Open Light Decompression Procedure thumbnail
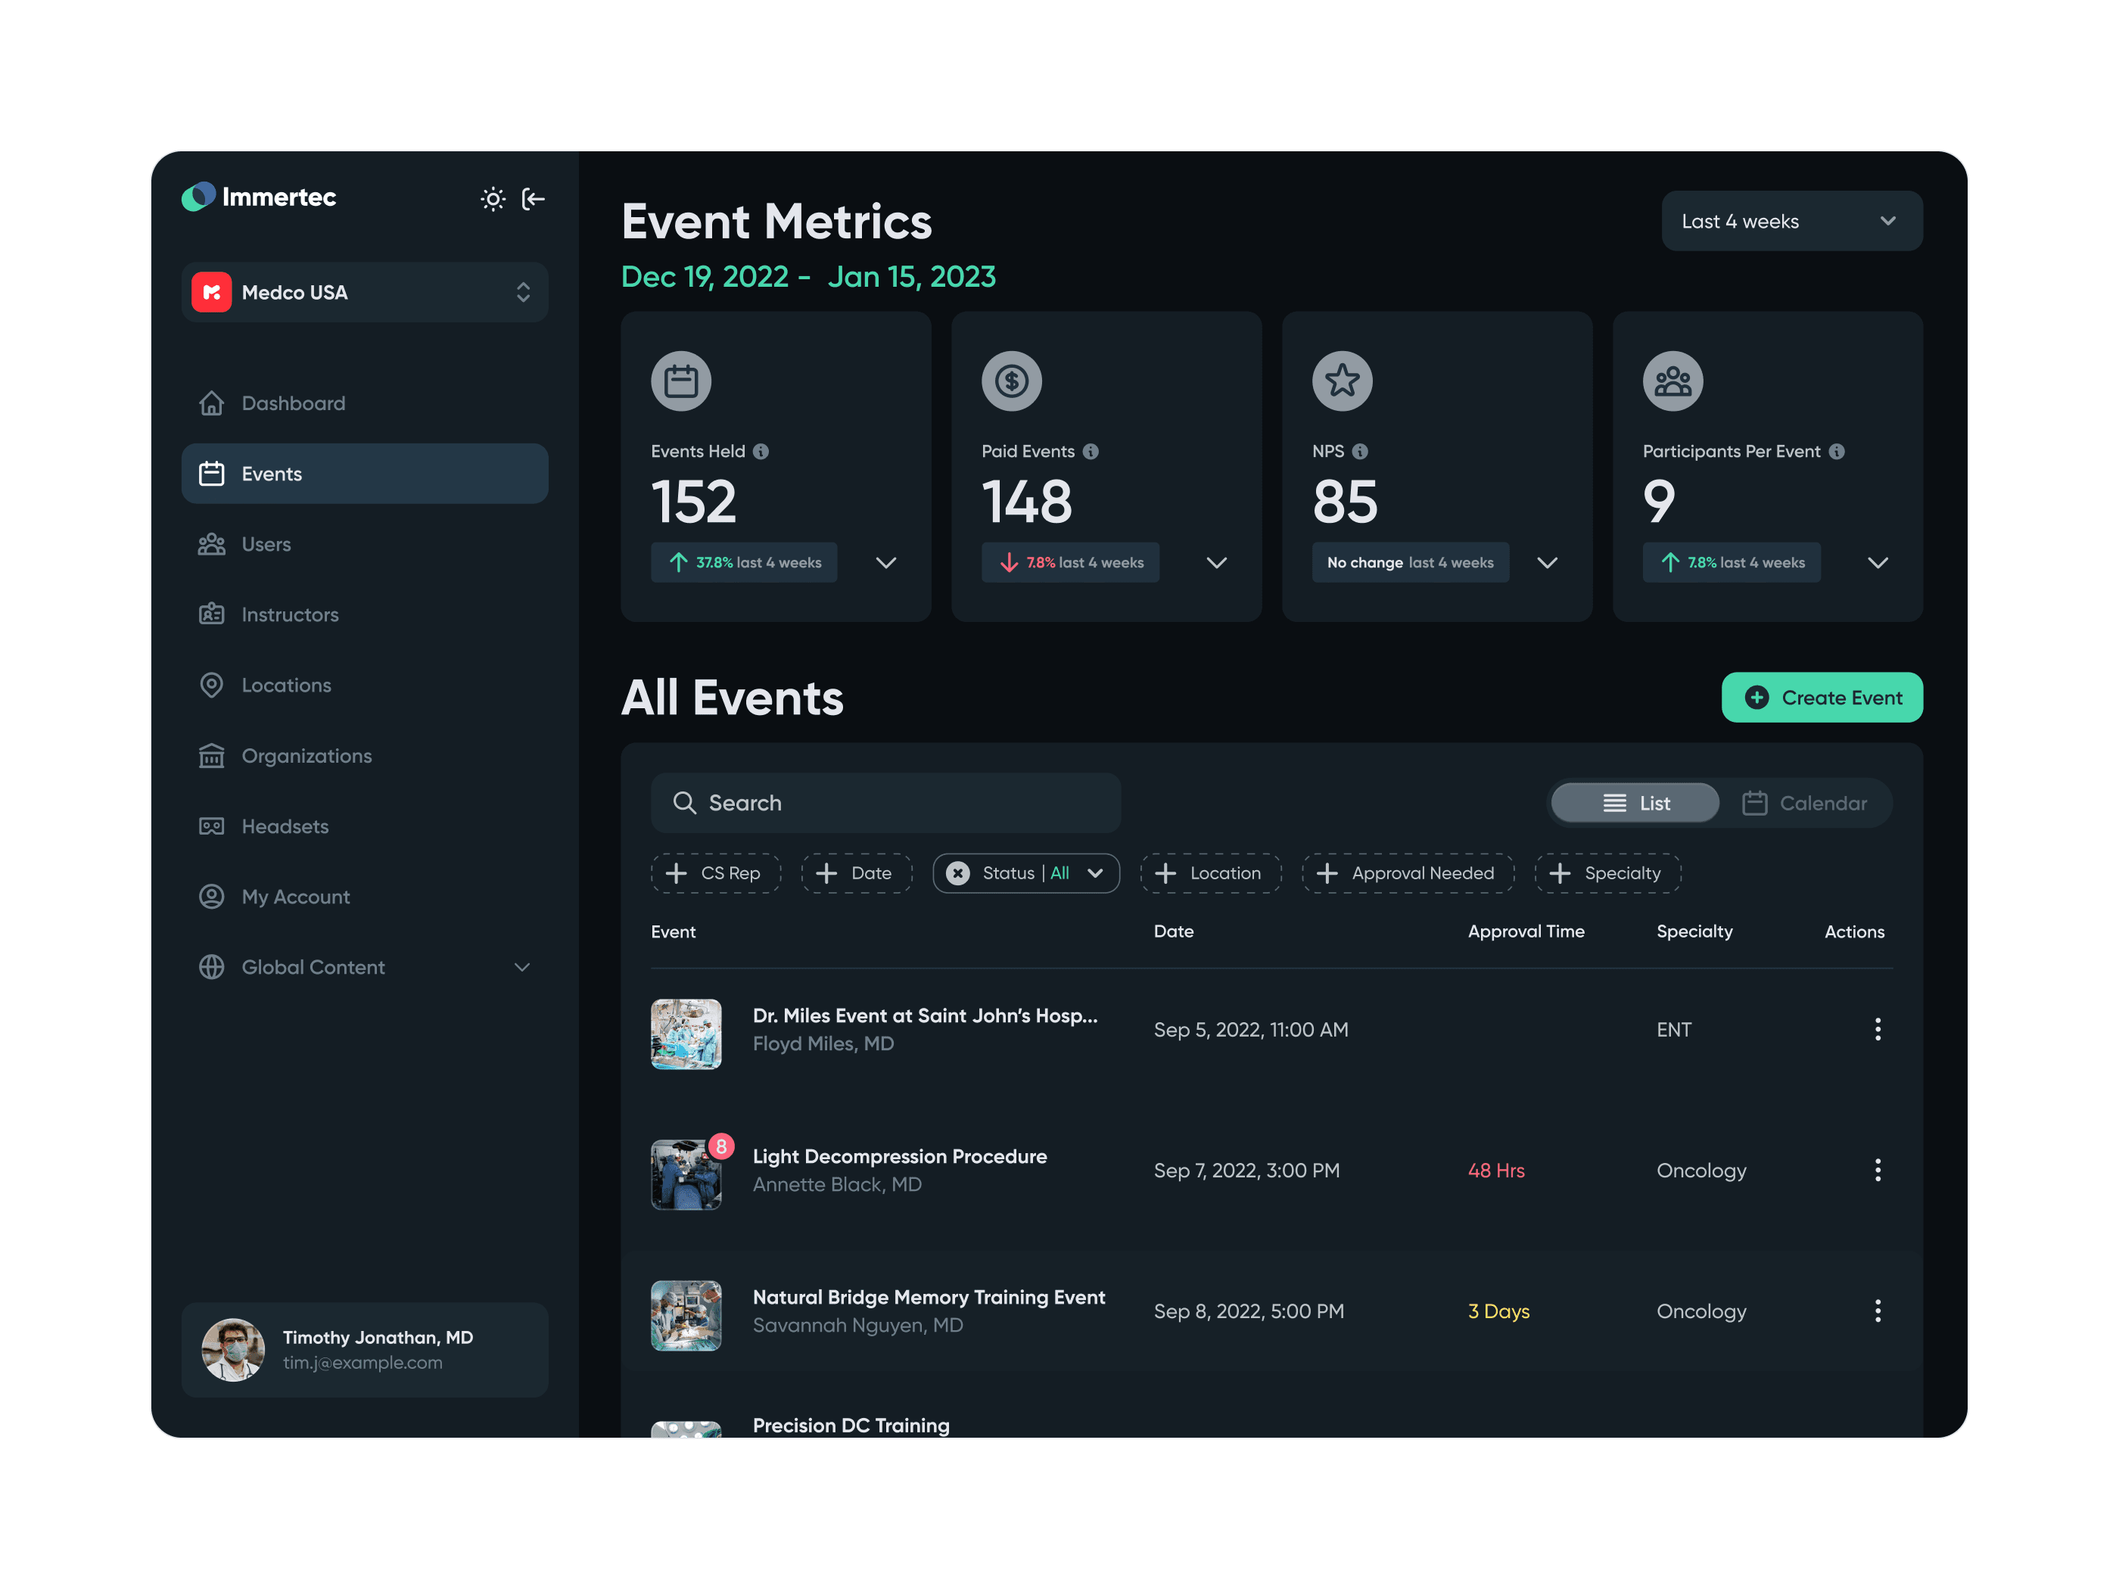Image resolution: width=2119 pixels, height=1589 pixels. (x=686, y=1174)
